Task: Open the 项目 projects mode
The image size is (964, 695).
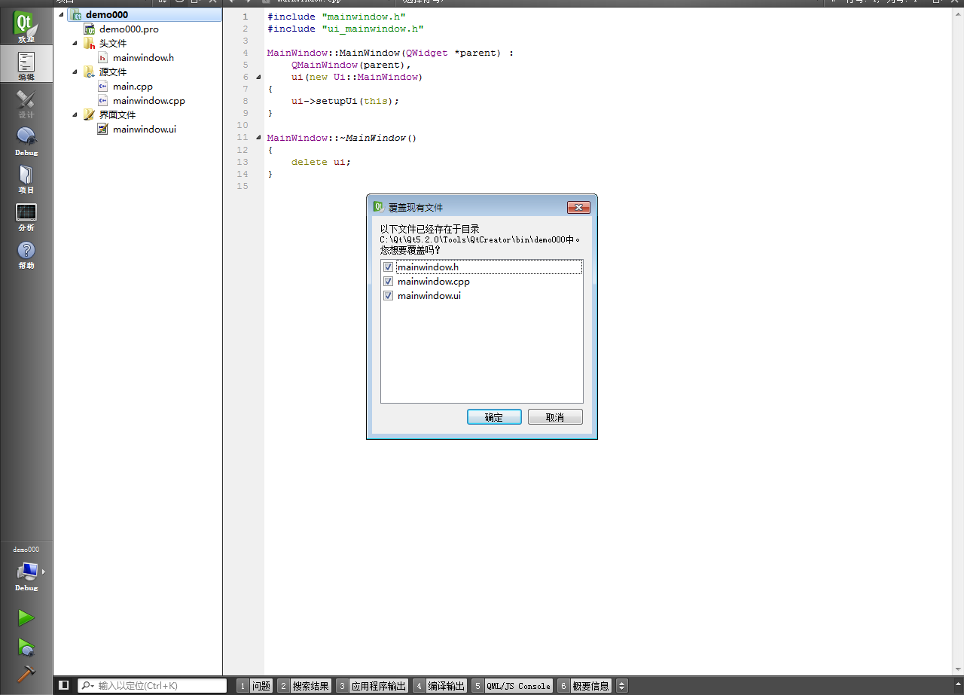Action: click(x=26, y=179)
